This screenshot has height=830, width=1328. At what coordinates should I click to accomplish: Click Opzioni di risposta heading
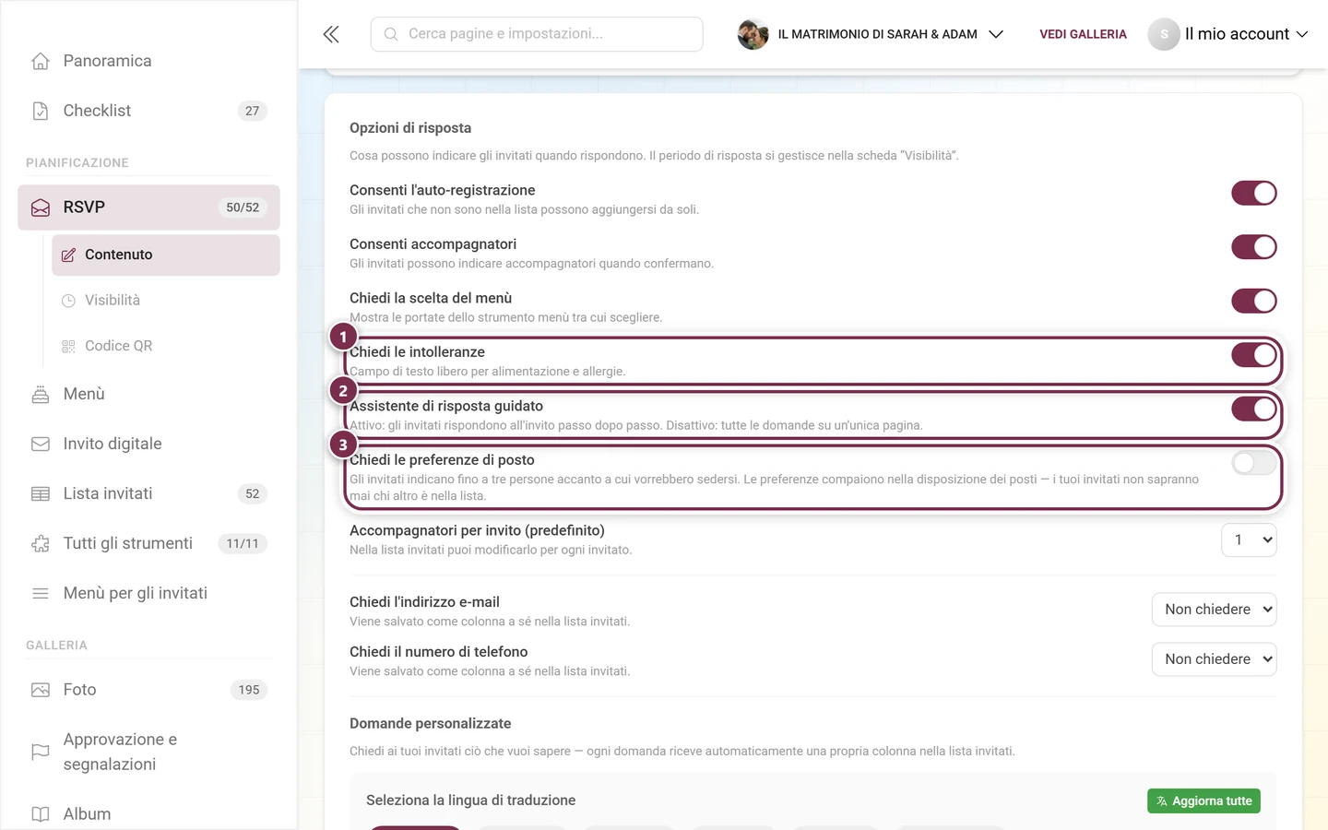pyautogui.click(x=410, y=128)
